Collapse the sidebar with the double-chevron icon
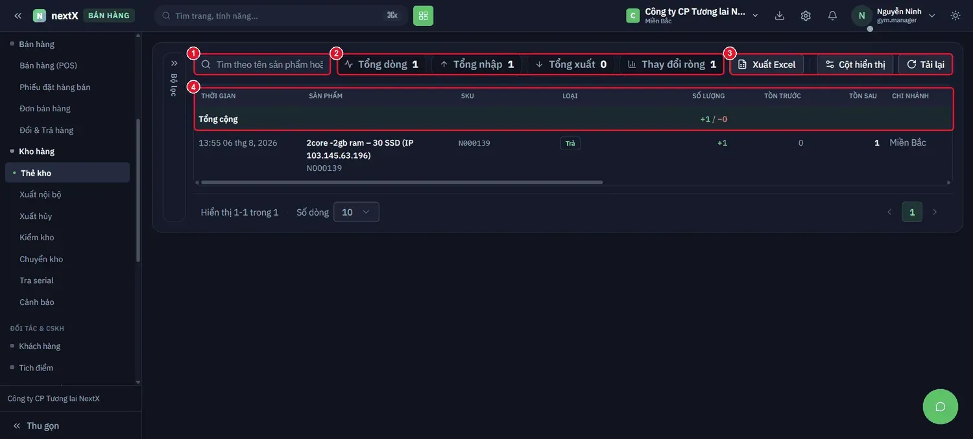Viewport: 973px width, 439px height. (18, 16)
